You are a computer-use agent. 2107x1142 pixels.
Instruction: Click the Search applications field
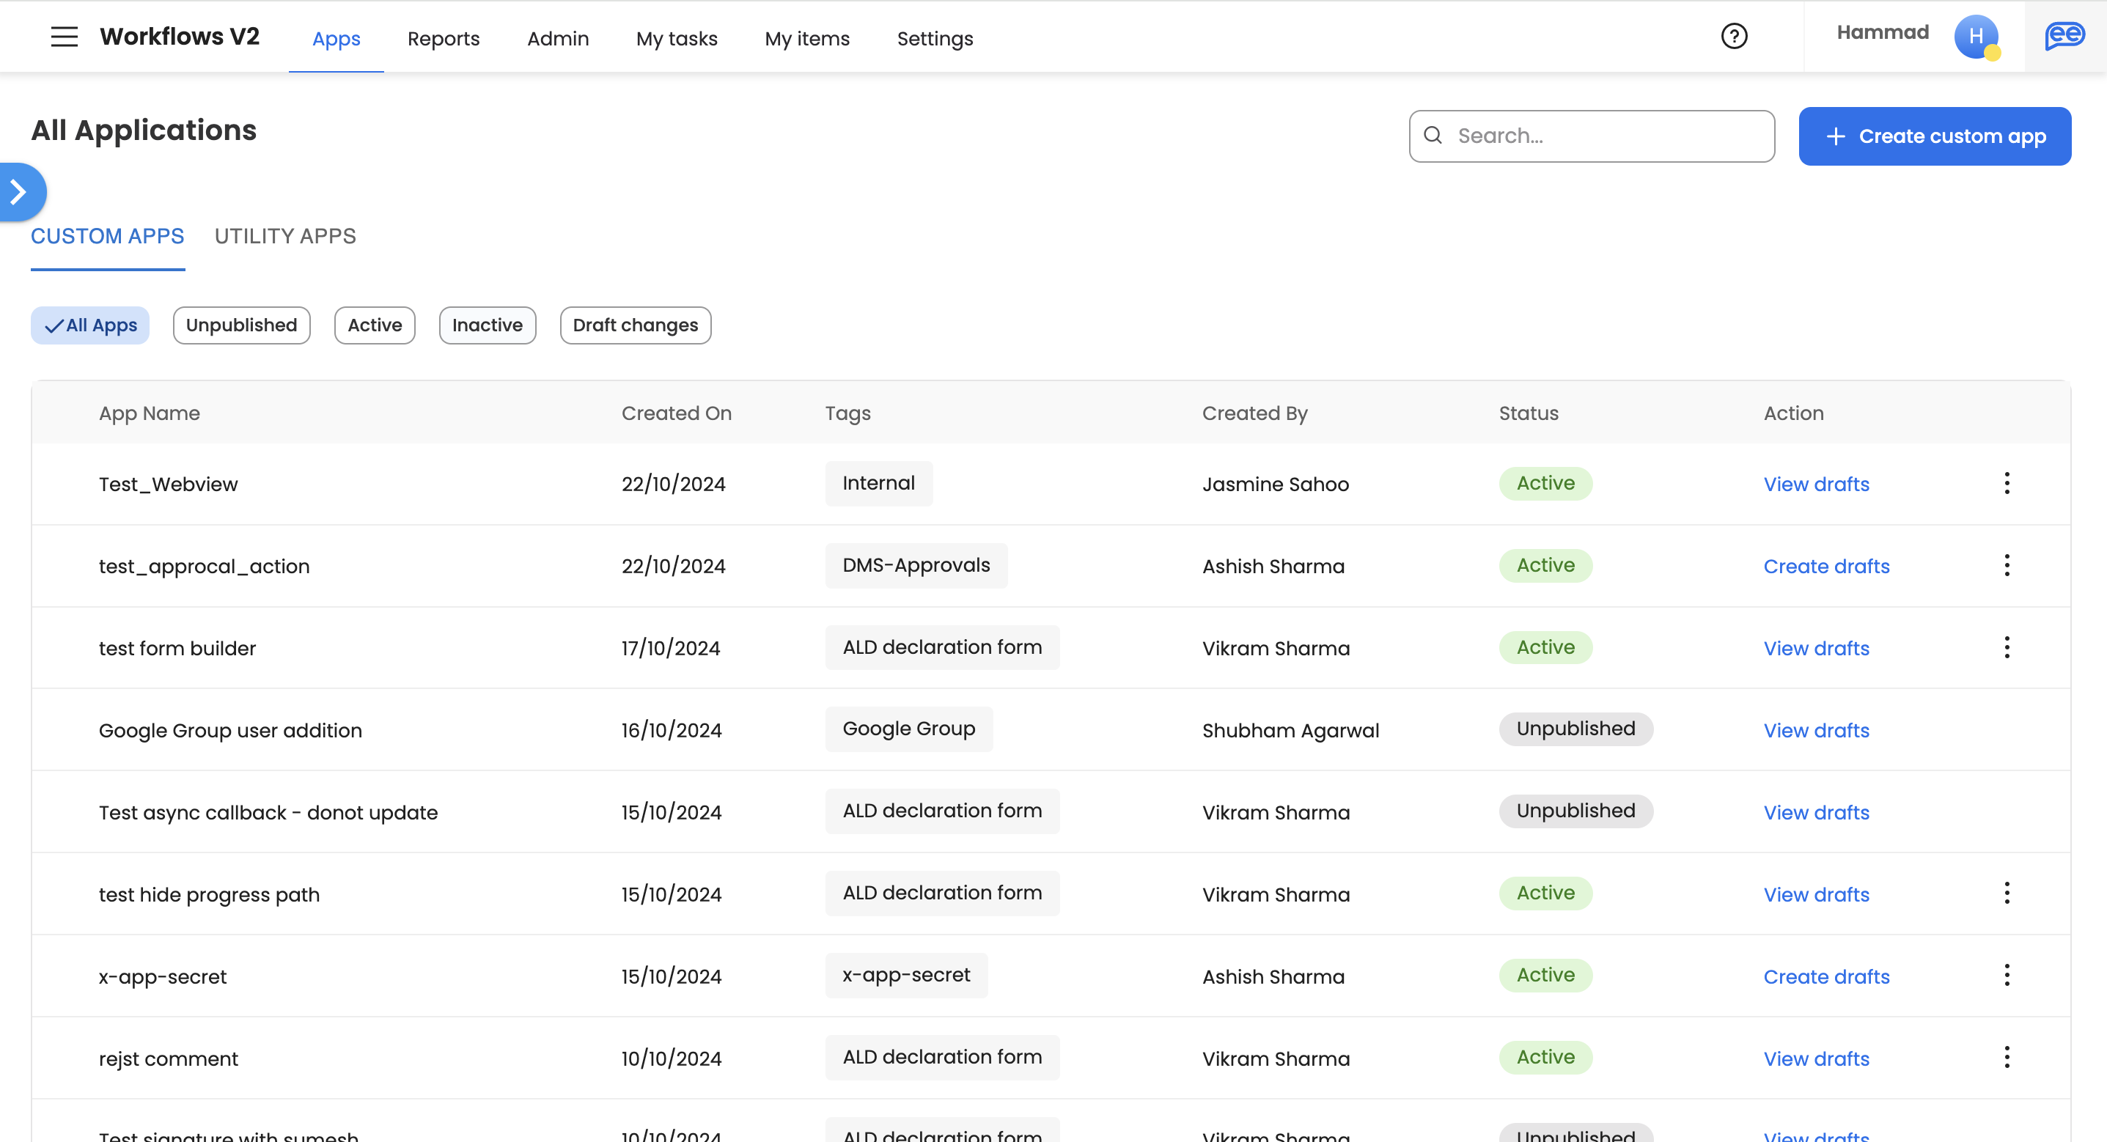(1603, 136)
